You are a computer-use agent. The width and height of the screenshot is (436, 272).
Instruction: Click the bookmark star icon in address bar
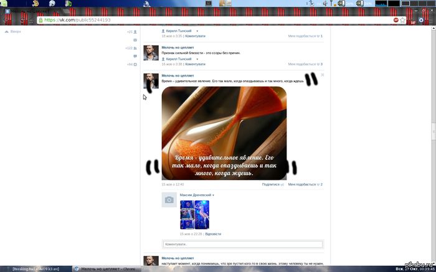(x=404, y=20)
